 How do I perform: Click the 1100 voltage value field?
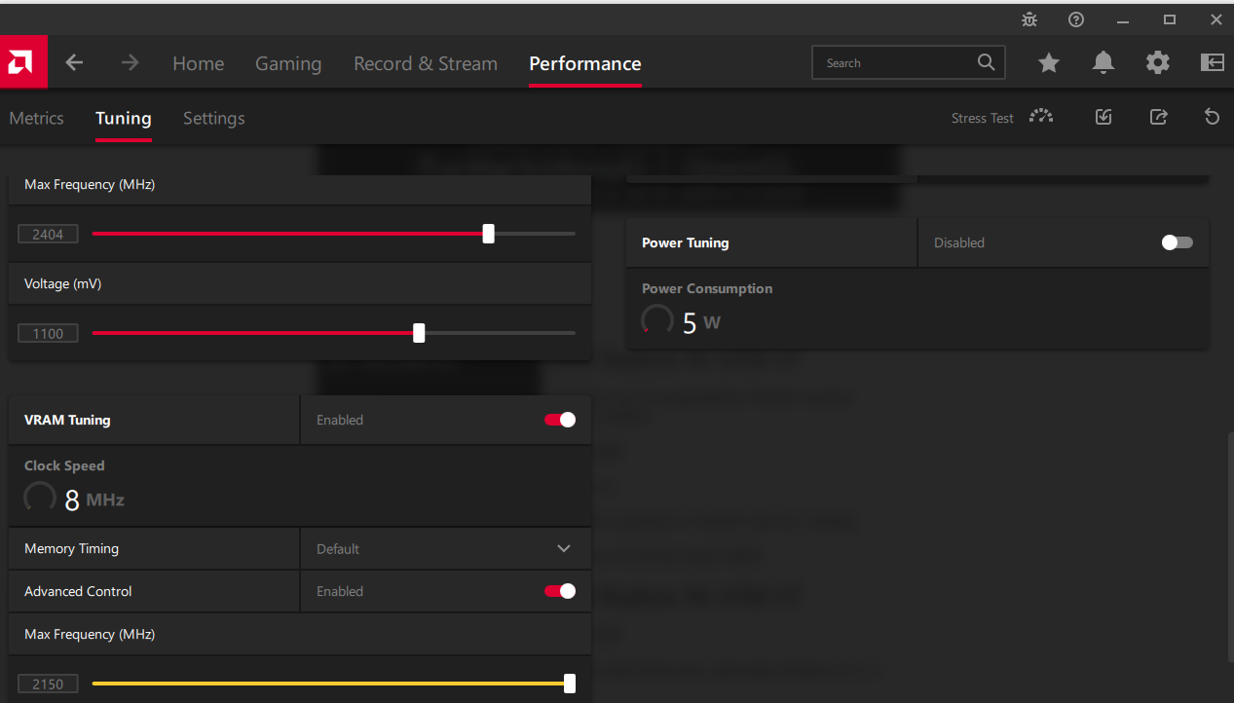pyautogui.click(x=48, y=334)
